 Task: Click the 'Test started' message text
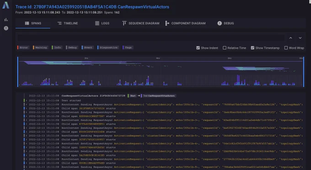[x=71, y=100]
